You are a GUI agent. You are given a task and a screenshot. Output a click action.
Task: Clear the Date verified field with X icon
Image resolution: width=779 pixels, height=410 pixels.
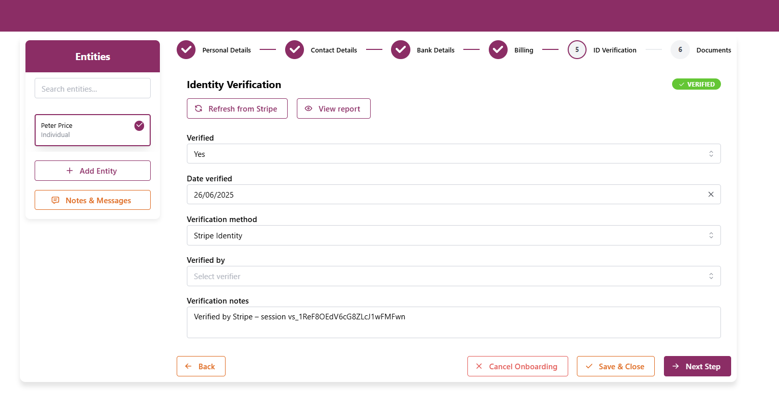[711, 195]
